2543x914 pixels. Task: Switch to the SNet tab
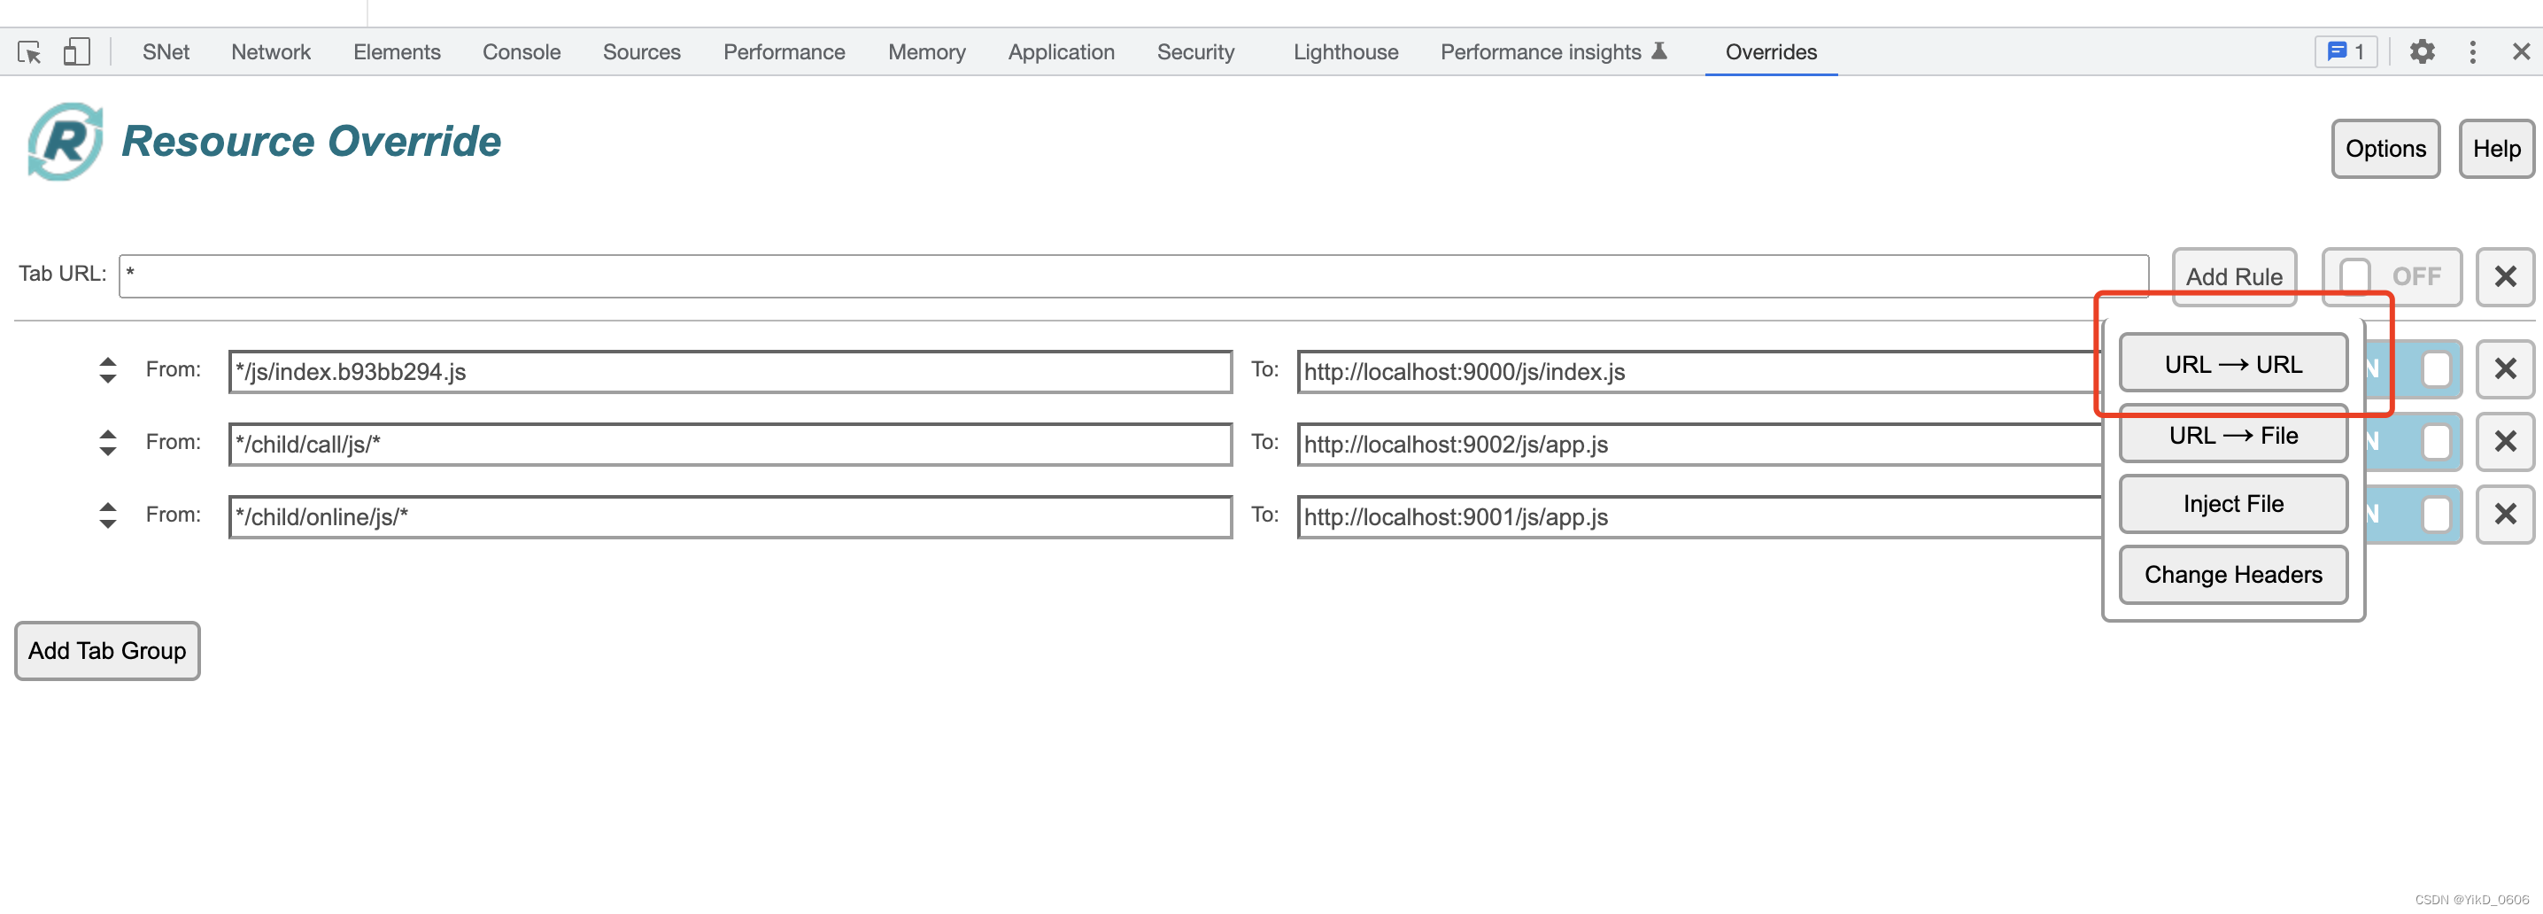[166, 51]
